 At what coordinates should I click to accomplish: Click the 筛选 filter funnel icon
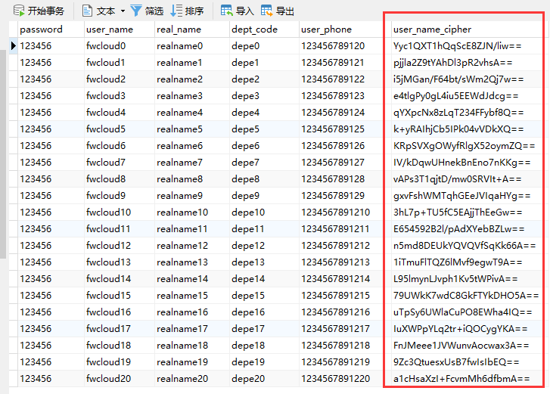135,11
